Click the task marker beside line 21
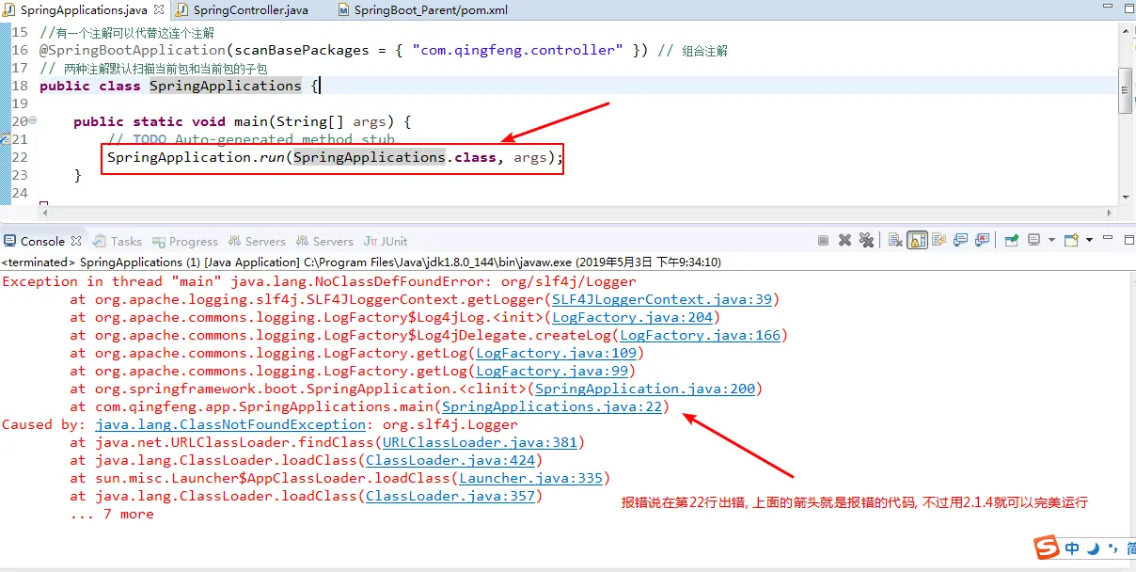 5,139
